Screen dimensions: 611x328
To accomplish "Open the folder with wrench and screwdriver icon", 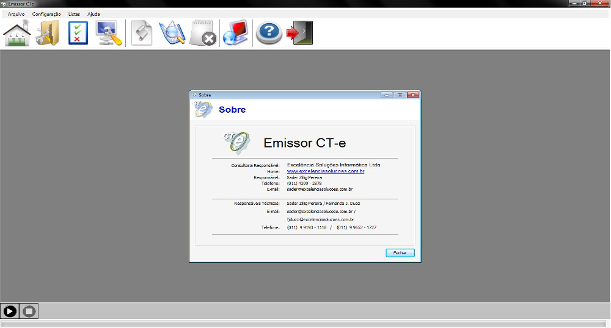I will point(47,33).
